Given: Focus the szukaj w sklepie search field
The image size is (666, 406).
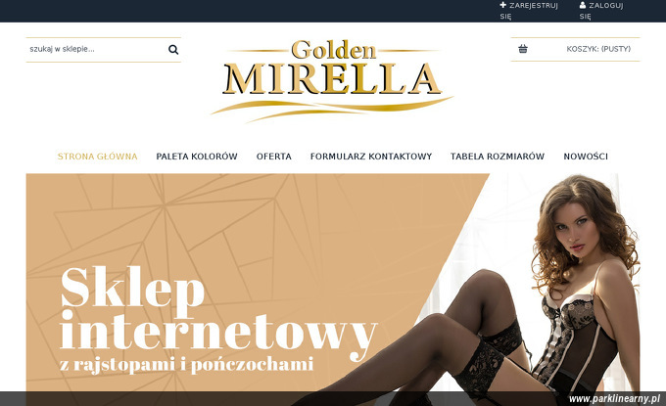Looking at the screenshot, I should 97,49.
